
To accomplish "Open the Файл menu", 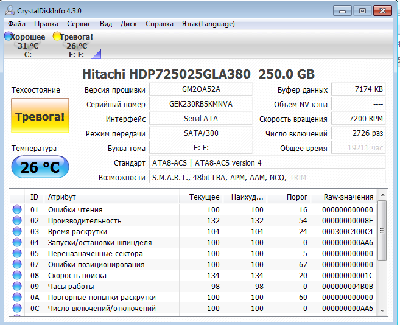I will 16,24.
